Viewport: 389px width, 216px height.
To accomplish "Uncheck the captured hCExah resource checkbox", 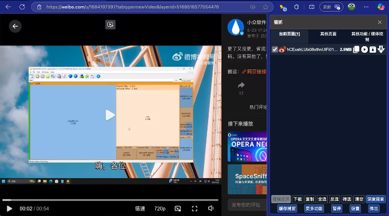I will (275, 49).
